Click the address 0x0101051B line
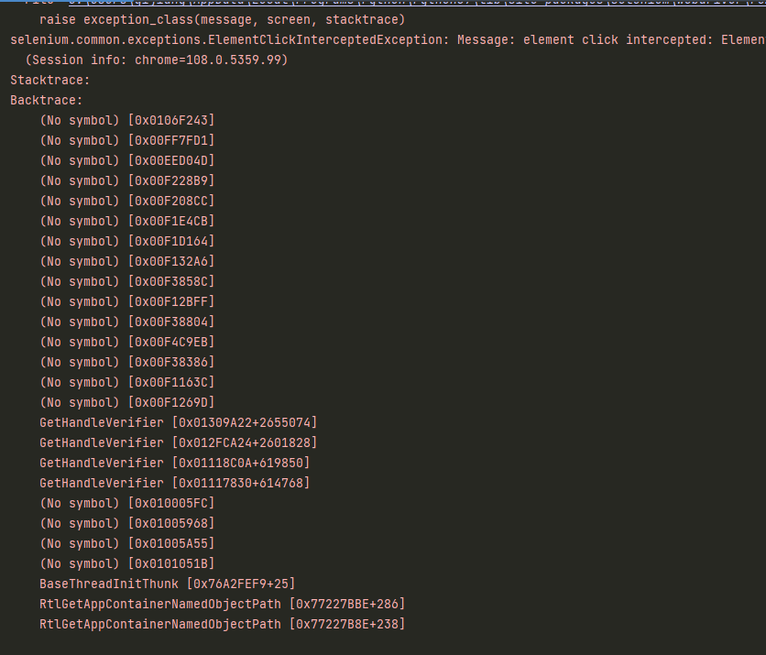Screen dimensions: 766x655 [126, 563]
